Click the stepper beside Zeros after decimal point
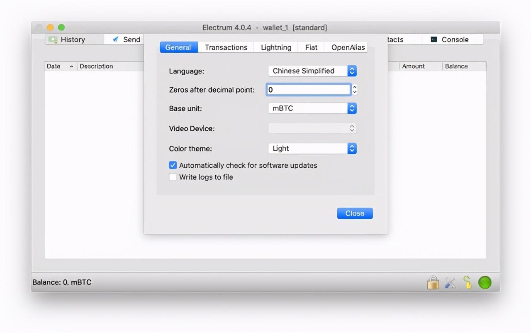The image size is (531, 333). [355, 90]
